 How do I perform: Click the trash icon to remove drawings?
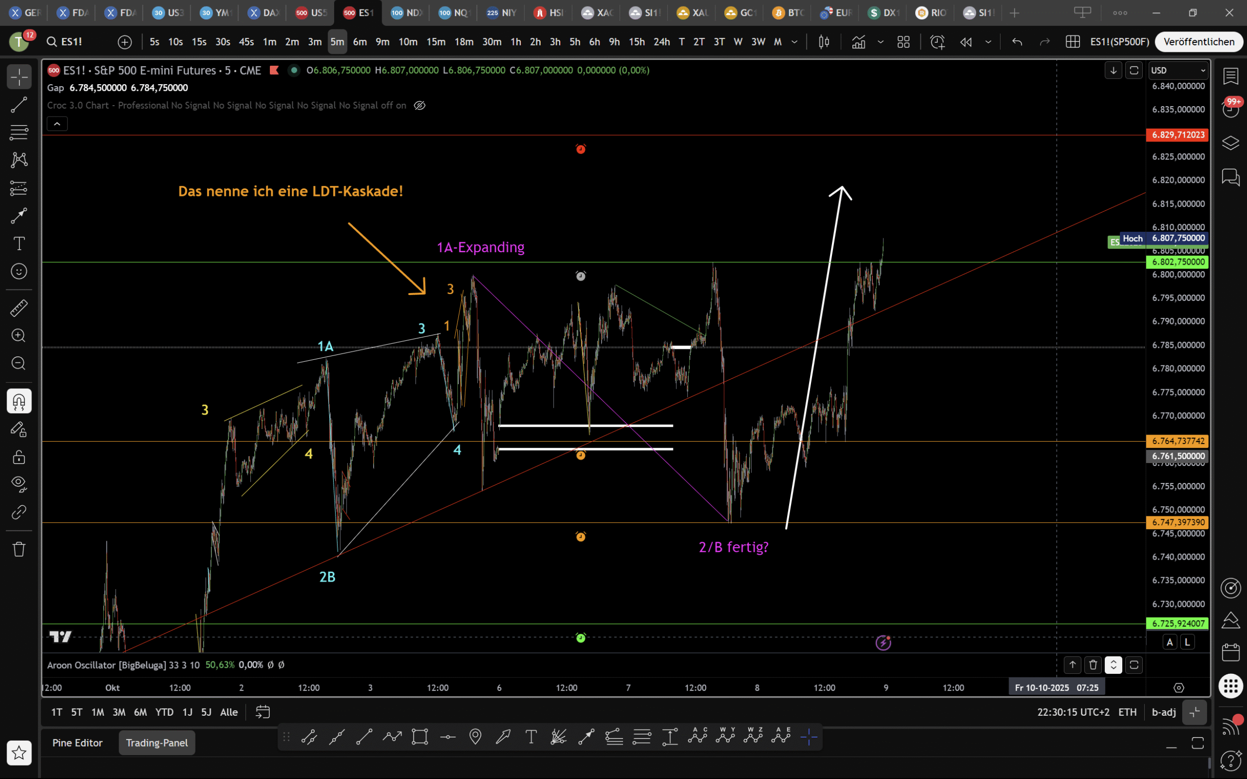click(x=19, y=549)
